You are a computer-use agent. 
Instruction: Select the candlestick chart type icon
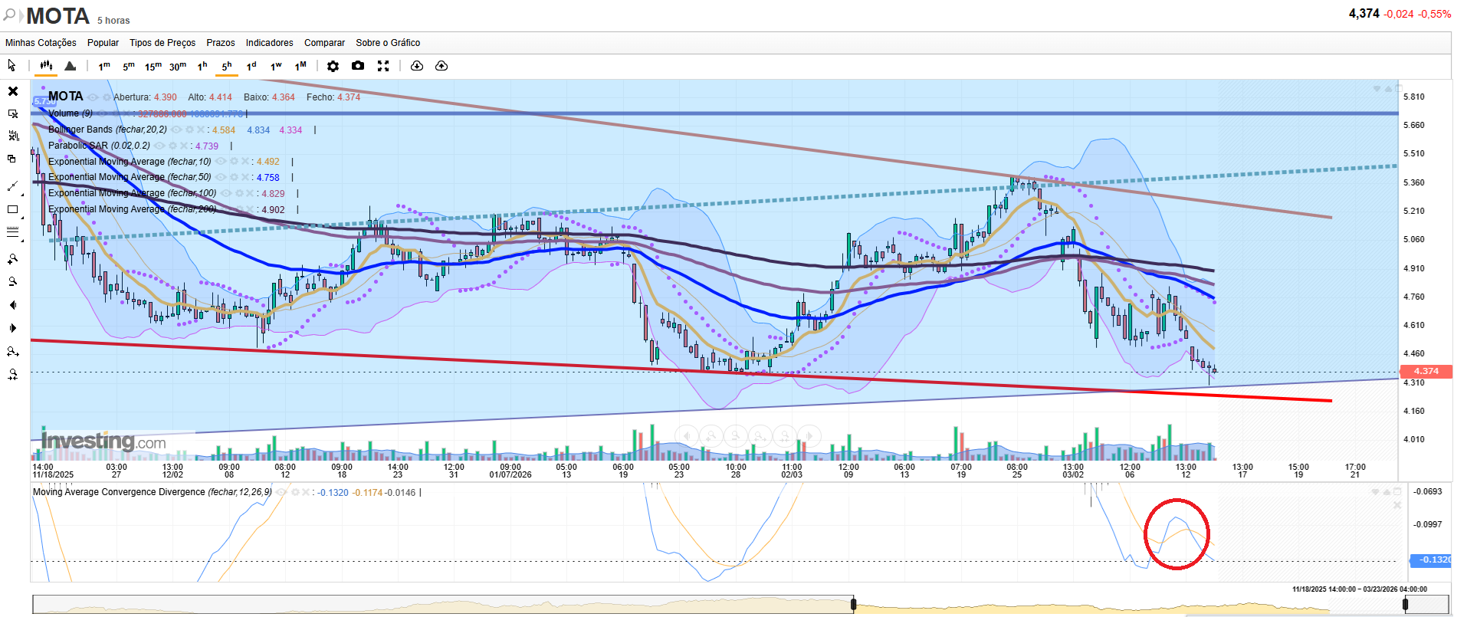point(46,66)
